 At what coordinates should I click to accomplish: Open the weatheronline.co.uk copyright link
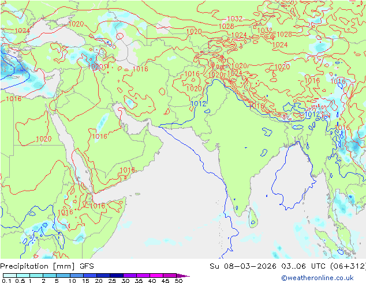(x=318, y=278)
